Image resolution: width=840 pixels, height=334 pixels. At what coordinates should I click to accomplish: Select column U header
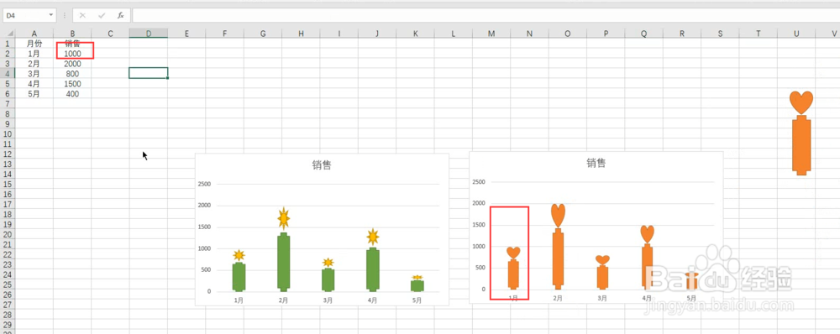pyautogui.click(x=796, y=34)
